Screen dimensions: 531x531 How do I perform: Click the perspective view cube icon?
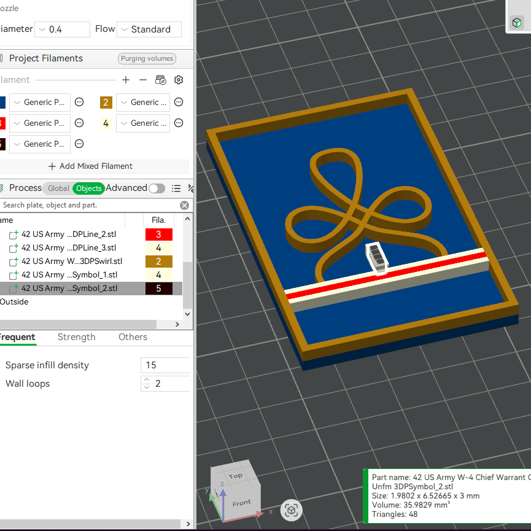[517, 23]
